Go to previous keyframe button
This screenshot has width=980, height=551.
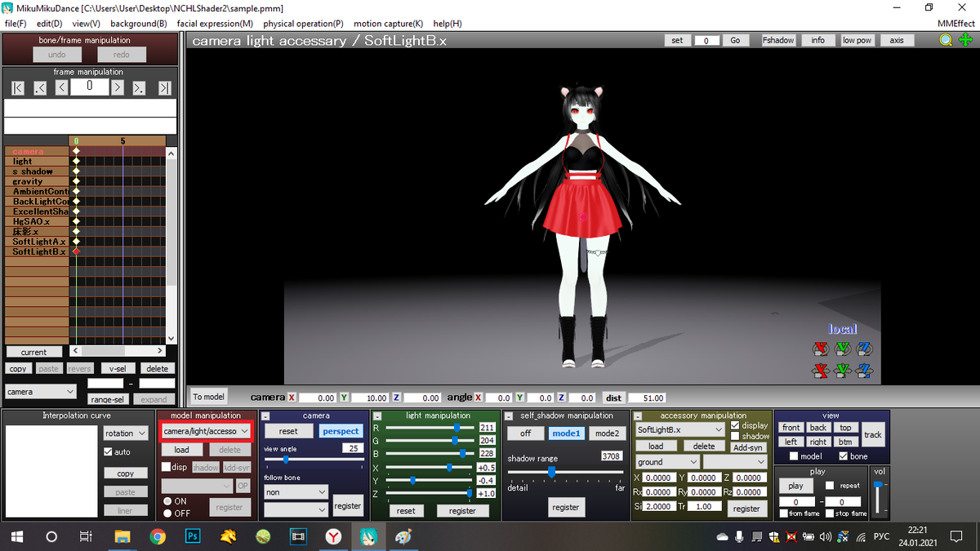pyautogui.click(x=40, y=87)
